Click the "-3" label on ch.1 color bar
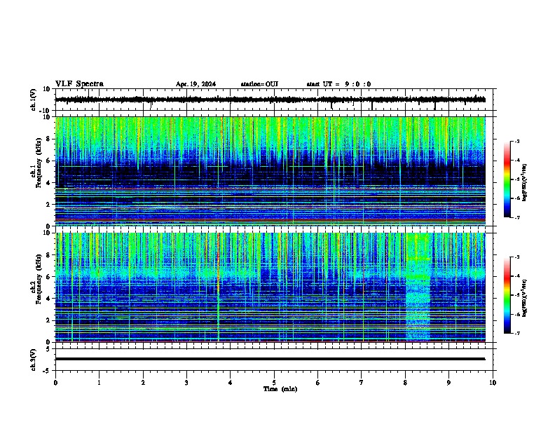This screenshot has width=555, height=429. click(517, 141)
